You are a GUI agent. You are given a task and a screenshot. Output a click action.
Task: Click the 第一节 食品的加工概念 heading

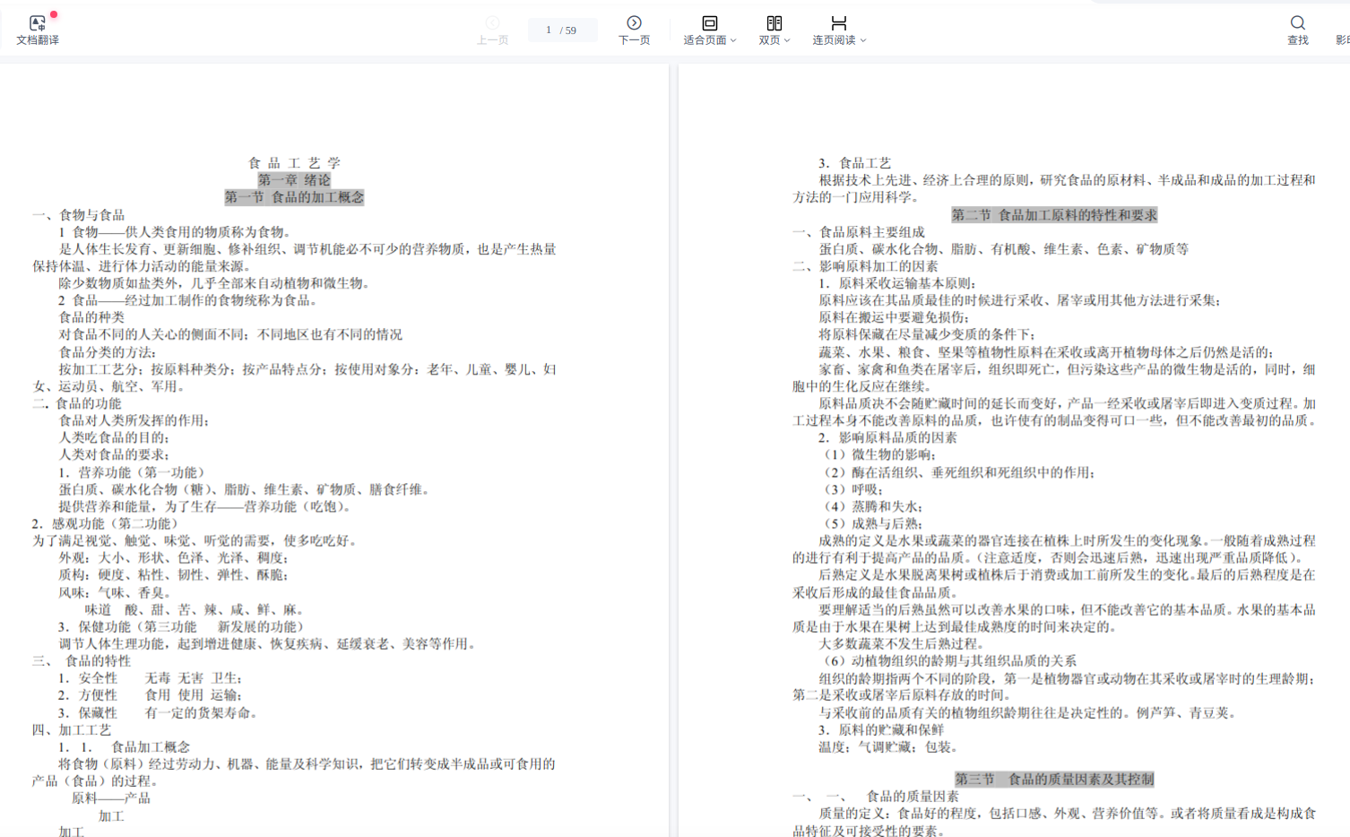click(x=294, y=197)
